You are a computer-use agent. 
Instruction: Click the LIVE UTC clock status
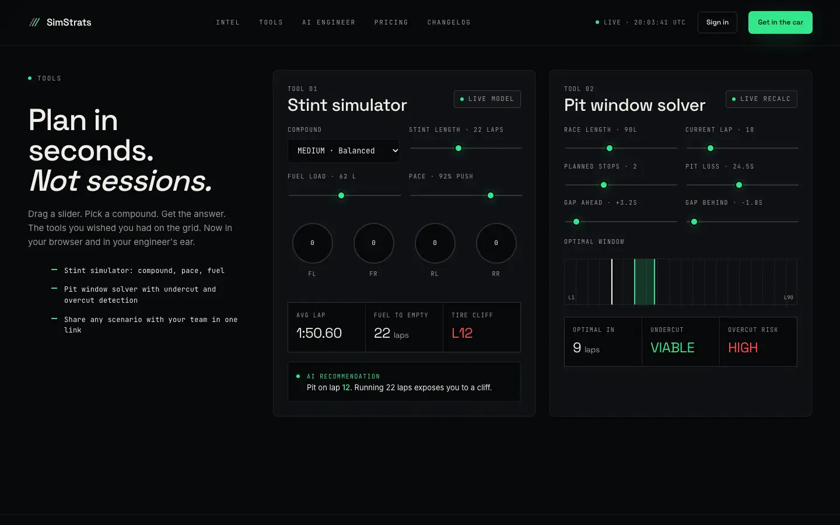(x=640, y=22)
